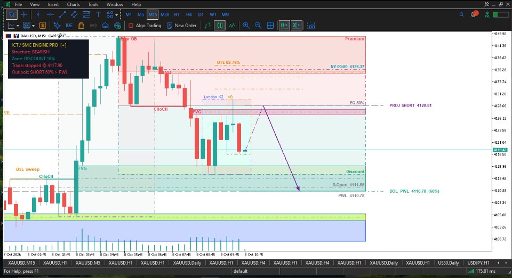Screen dimensions: 512x278
Task: Click the DOL PWL 4110.78 (60%) label
Action: click(414, 191)
